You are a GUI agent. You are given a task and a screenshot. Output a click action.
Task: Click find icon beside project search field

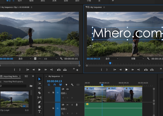click(31, 86)
